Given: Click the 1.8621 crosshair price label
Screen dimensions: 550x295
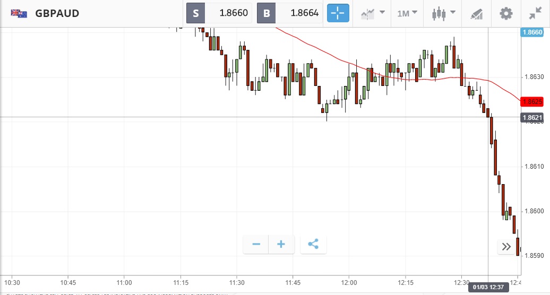Looking at the screenshot, I should pyautogui.click(x=532, y=117).
